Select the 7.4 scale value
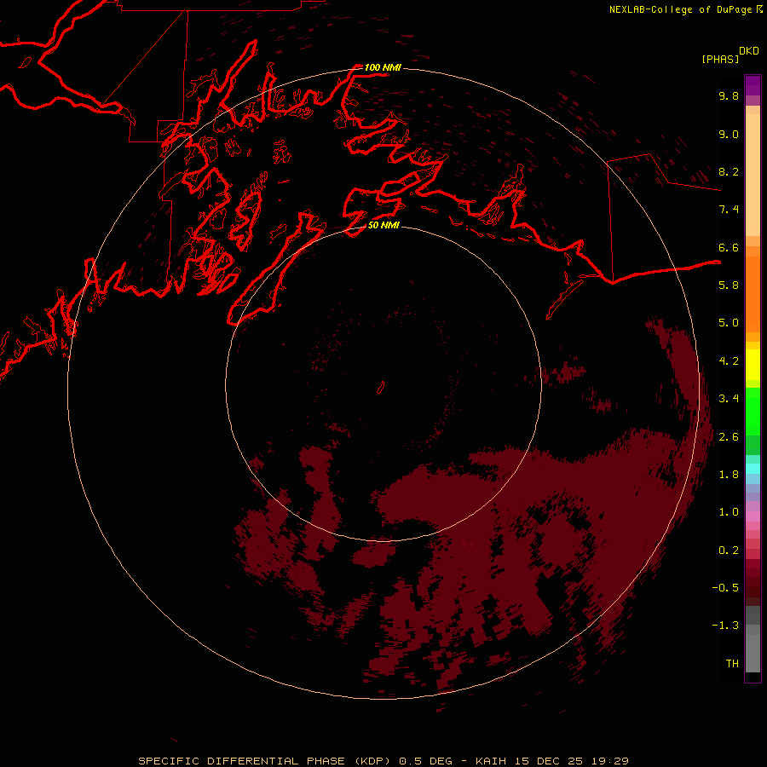Viewport: 767px width, 767px height. coord(729,210)
